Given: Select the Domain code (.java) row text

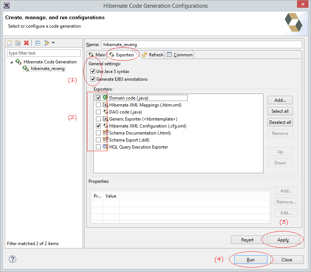Looking at the screenshot, I should tap(128, 98).
